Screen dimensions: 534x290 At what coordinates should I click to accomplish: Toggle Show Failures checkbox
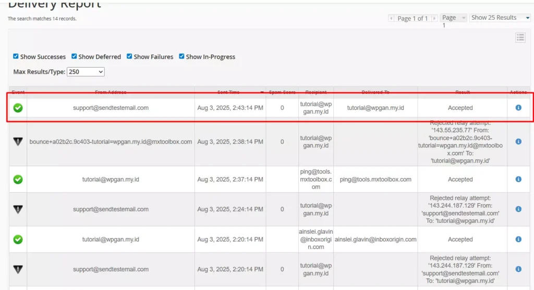[x=129, y=56]
